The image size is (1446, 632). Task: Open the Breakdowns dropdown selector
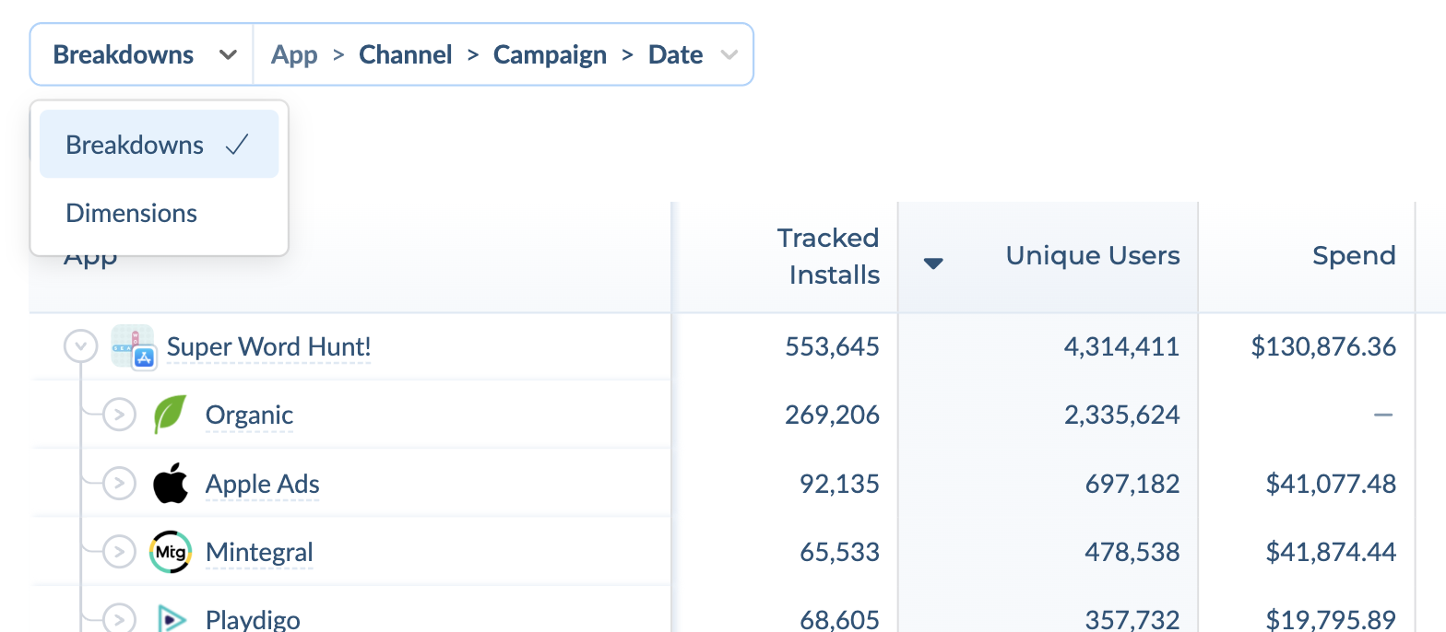(x=142, y=54)
